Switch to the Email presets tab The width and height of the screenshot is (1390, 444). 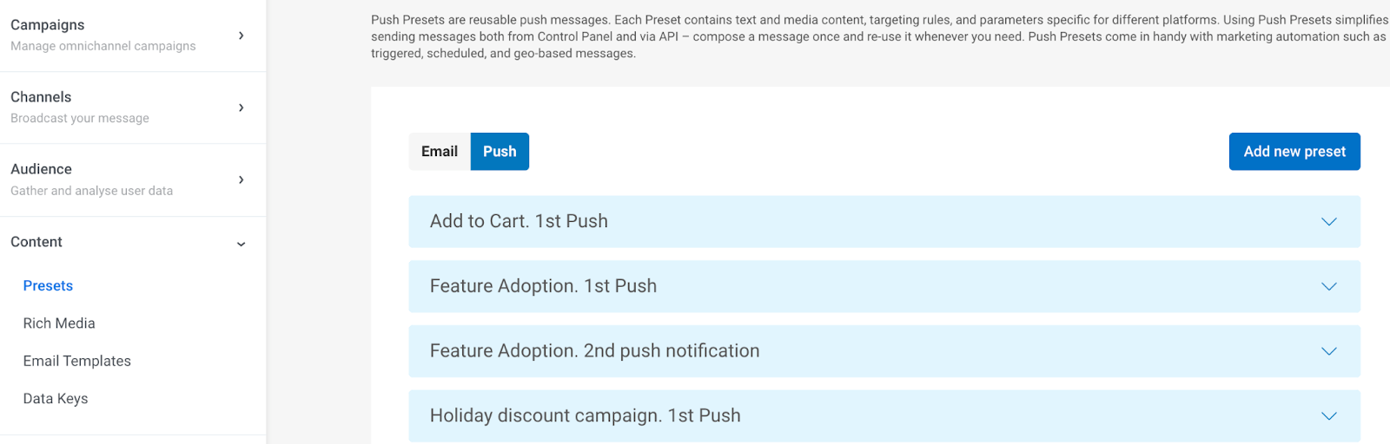tap(440, 152)
